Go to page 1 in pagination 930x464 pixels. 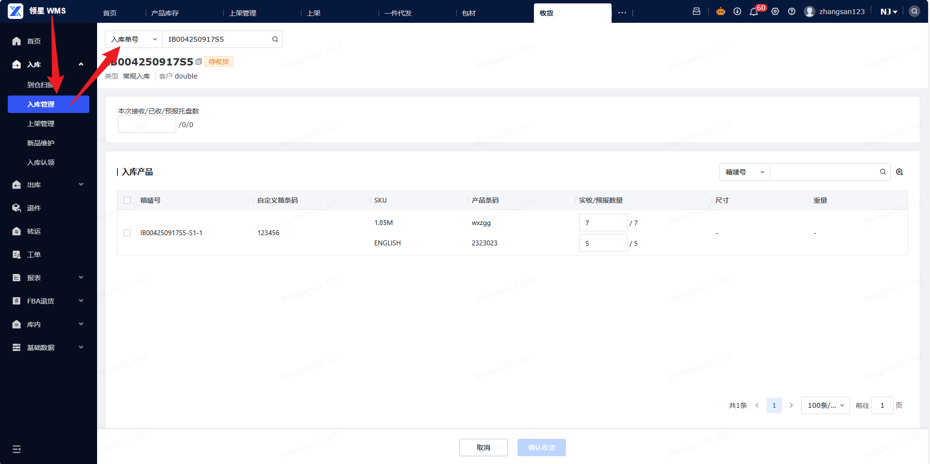[774, 405]
